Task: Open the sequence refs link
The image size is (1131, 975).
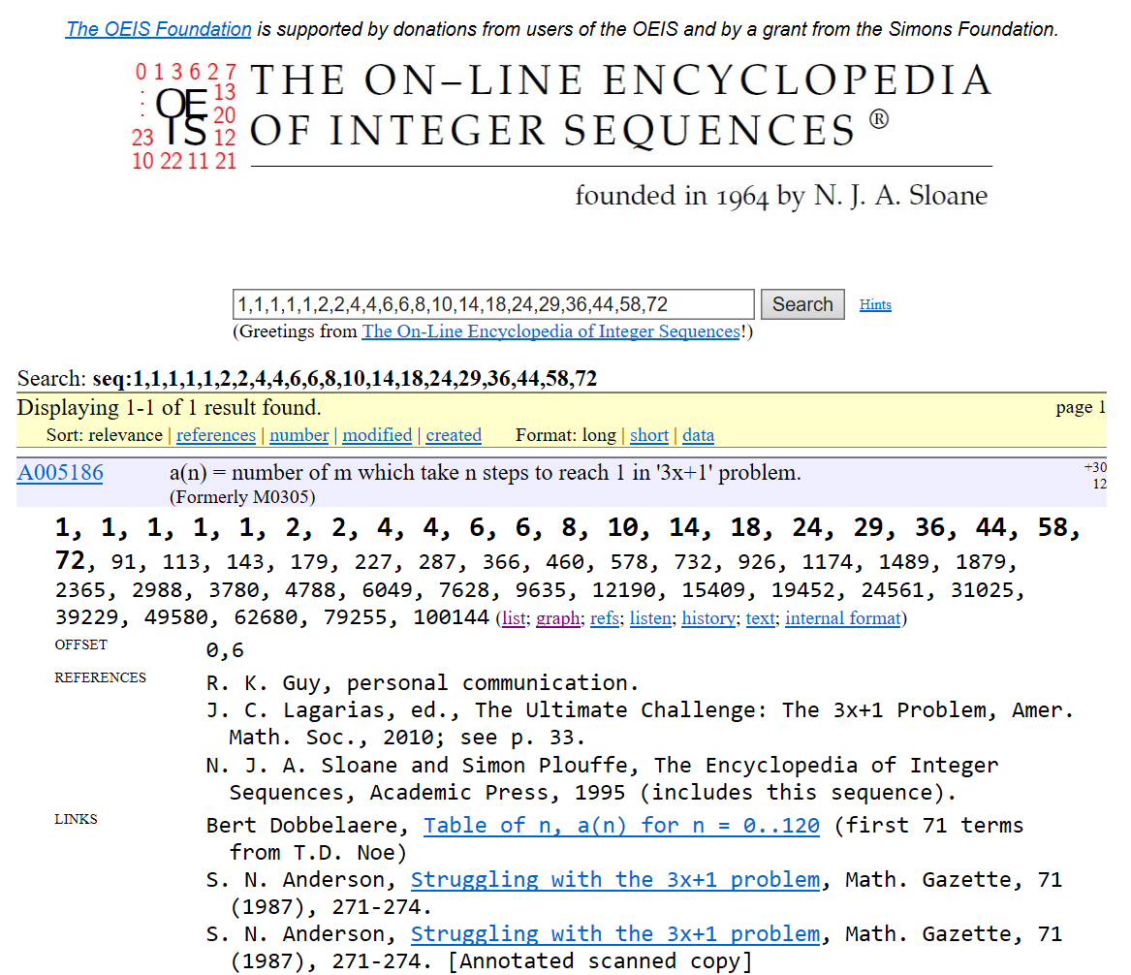Action: 604,618
